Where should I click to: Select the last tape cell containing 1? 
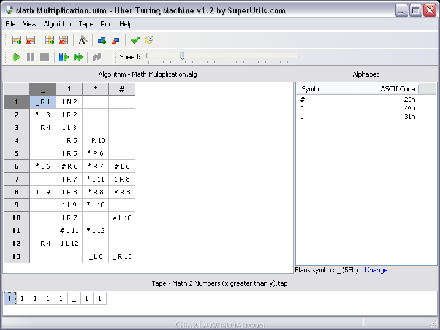pyautogui.click(x=100, y=298)
